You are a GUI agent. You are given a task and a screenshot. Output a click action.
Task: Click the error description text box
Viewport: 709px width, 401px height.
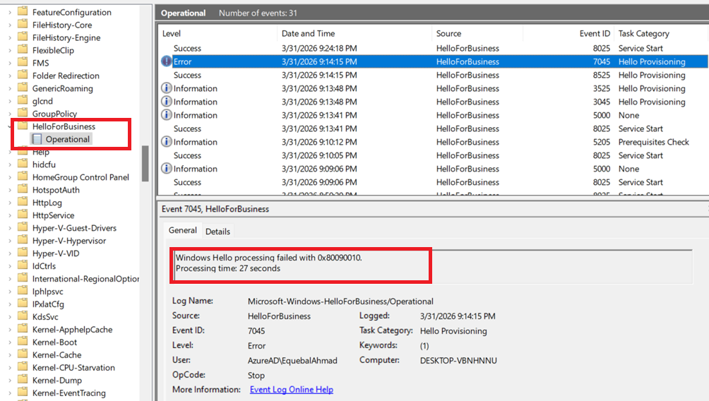[433, 266]
